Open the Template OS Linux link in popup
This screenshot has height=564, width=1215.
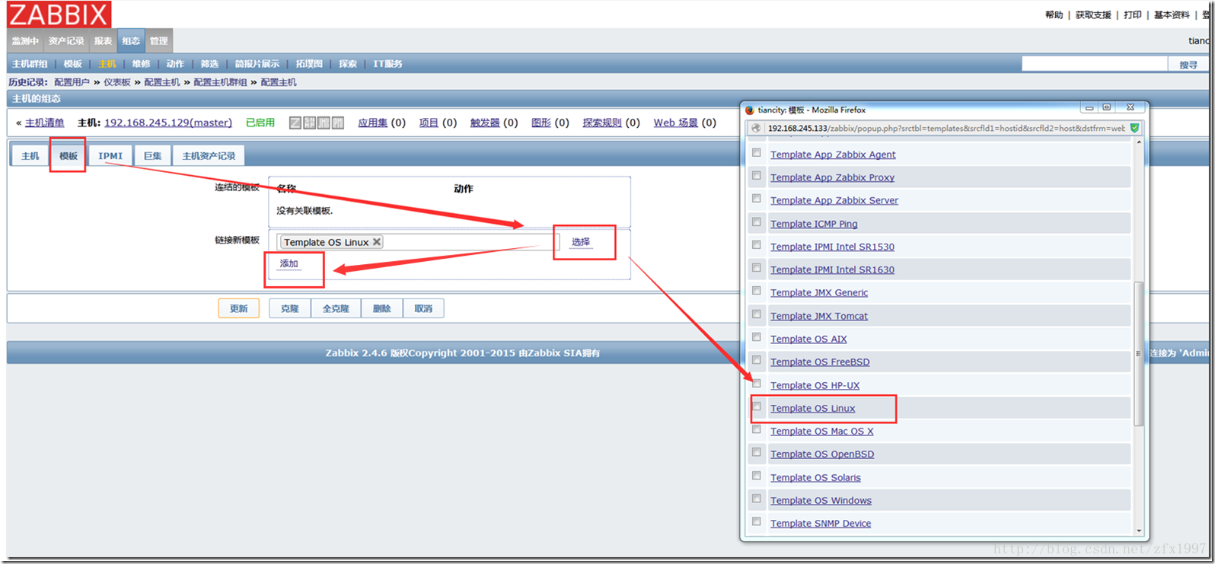coord(812,408)
